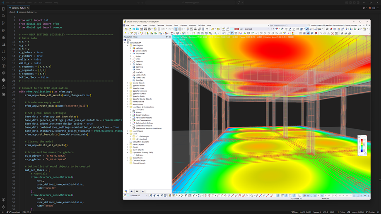This screenshot has height=214, width=381.
Task: Click the Print icon in RFEM toolbar
Action: (x=149, y=29)
